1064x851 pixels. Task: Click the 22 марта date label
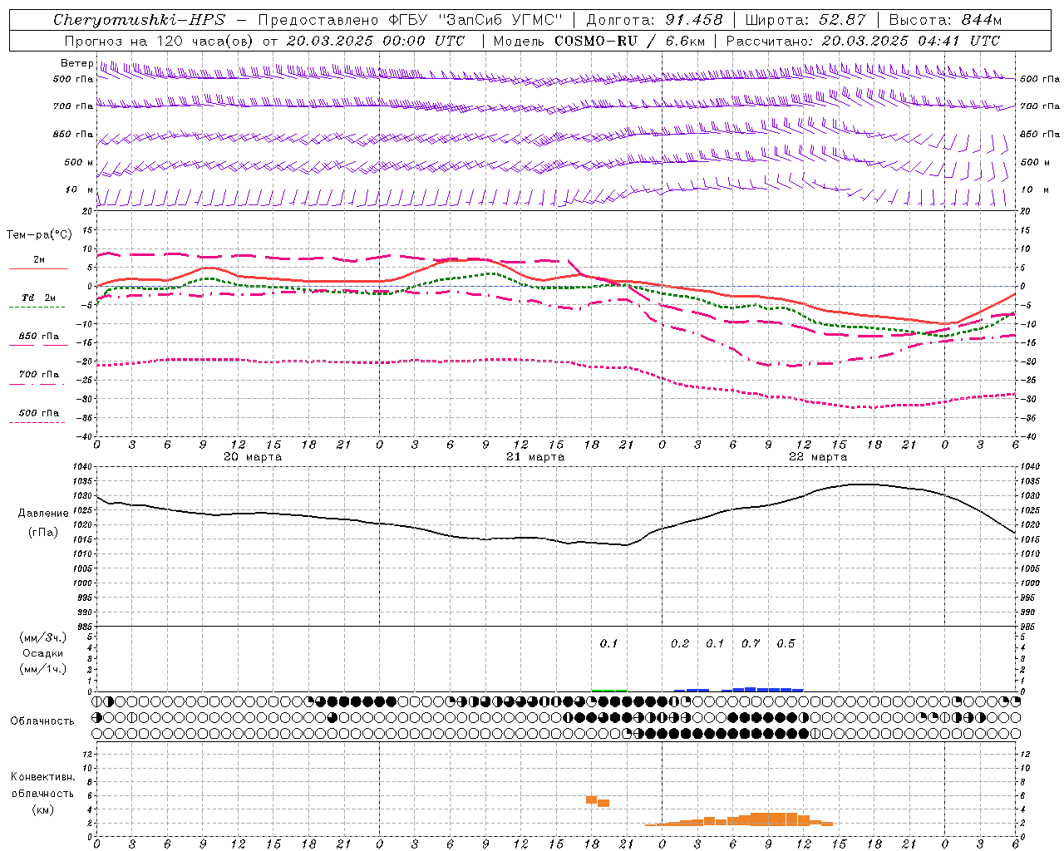click(x=818, y=457)
